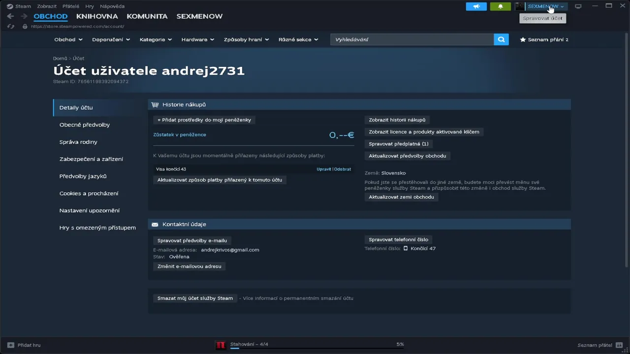
Task: Click Zůstatek v peněžence link
Action: coord(180,135)
